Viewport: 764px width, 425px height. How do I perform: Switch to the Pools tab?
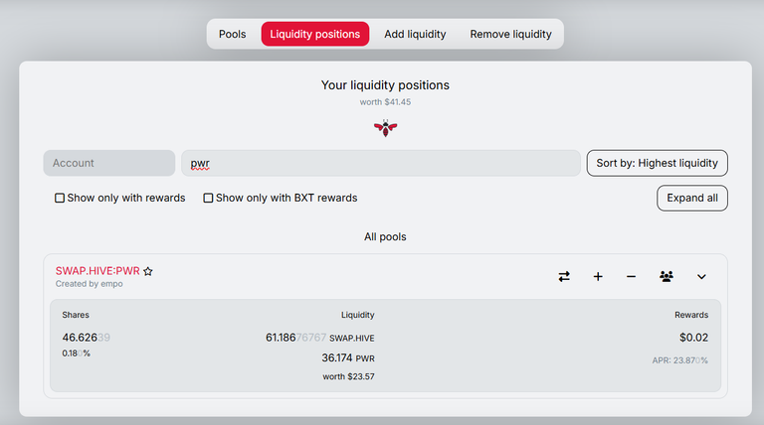[x=233, y=34]
